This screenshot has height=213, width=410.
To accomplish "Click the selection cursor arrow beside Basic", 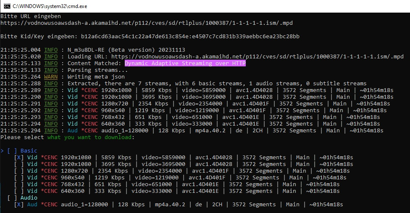I will pyautogui.click(x=2, y=151).
